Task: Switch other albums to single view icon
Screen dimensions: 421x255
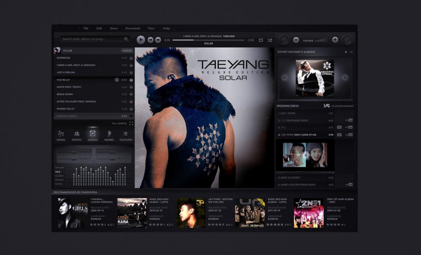Action: [x=346, y=52]
